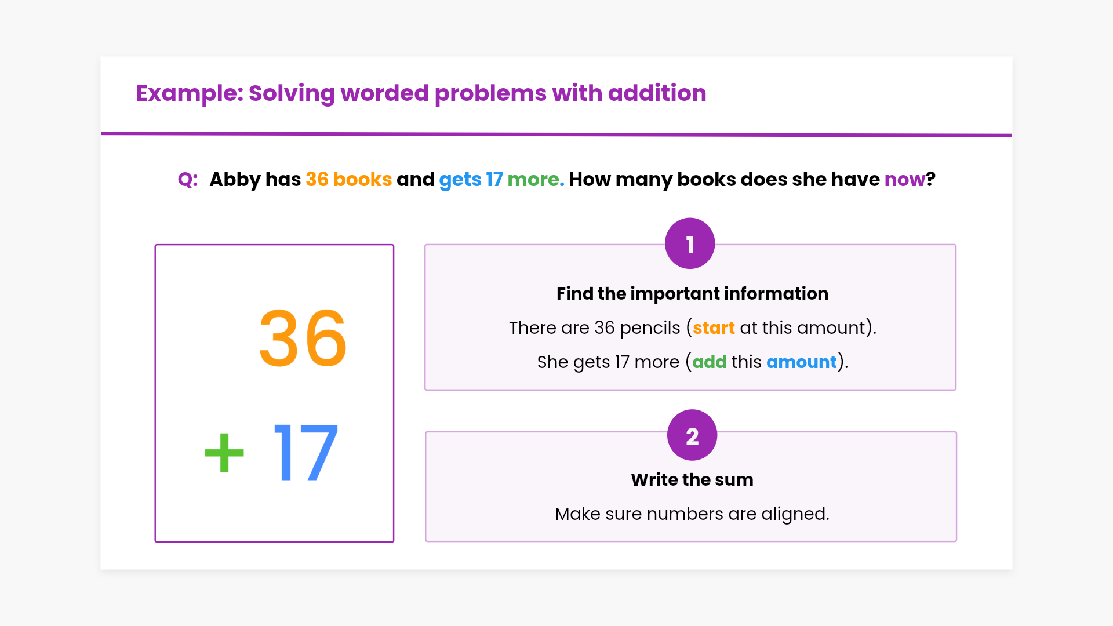Click the 'Write the sum' heading

pos(692,480)
